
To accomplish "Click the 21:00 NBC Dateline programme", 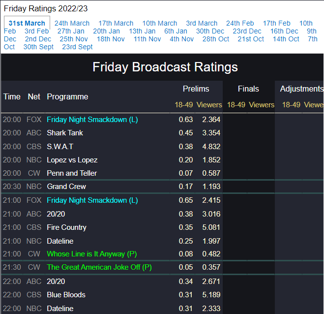I will [x=60, y=241].
